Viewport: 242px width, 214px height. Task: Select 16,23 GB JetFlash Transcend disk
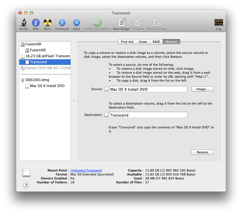pos(45,56)
